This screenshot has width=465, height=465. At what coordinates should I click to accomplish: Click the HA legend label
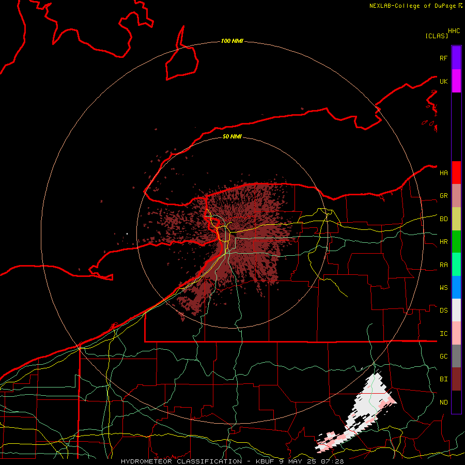pos(443,173)
